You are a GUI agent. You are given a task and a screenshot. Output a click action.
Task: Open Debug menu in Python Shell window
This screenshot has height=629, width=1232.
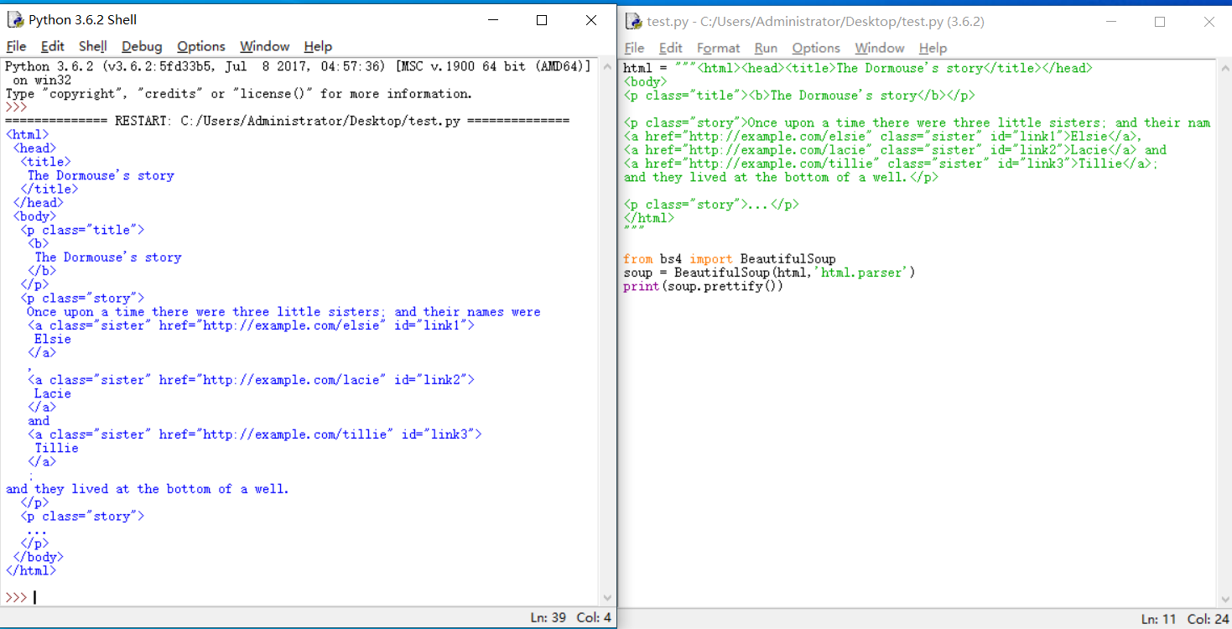click(x=142, y=46)
